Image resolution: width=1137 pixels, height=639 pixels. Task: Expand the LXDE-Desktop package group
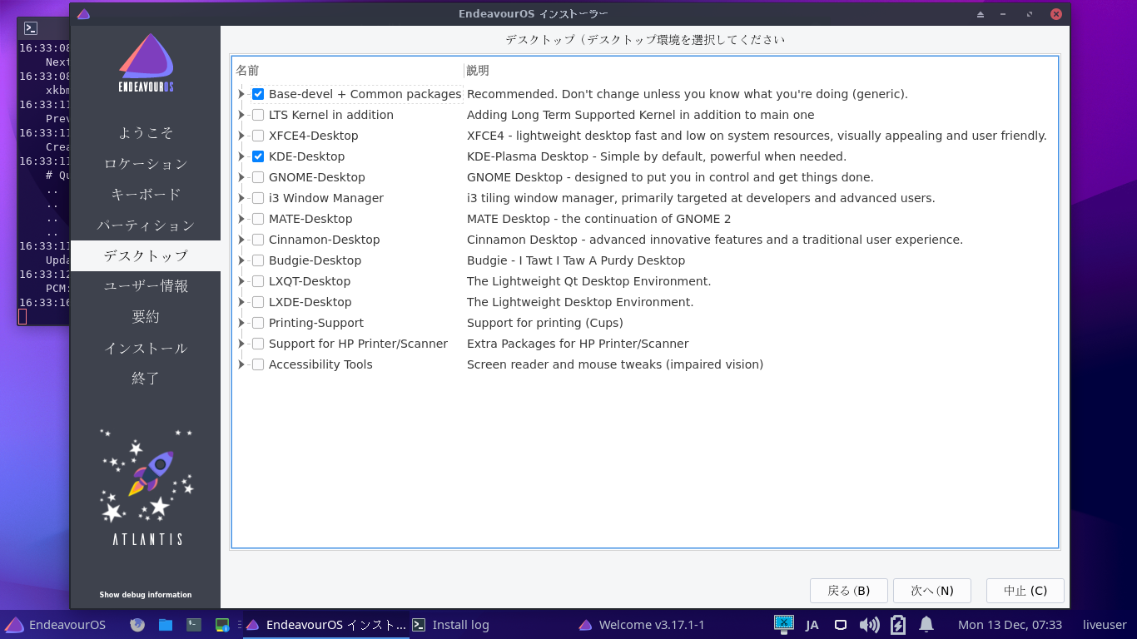tap(241, 302)
